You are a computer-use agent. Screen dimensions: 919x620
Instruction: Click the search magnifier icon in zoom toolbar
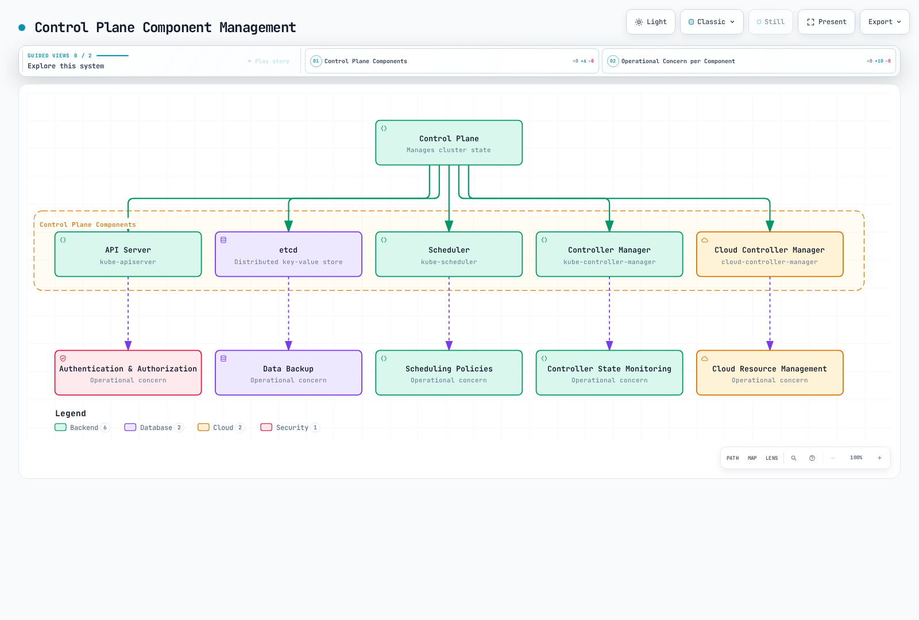794,458
